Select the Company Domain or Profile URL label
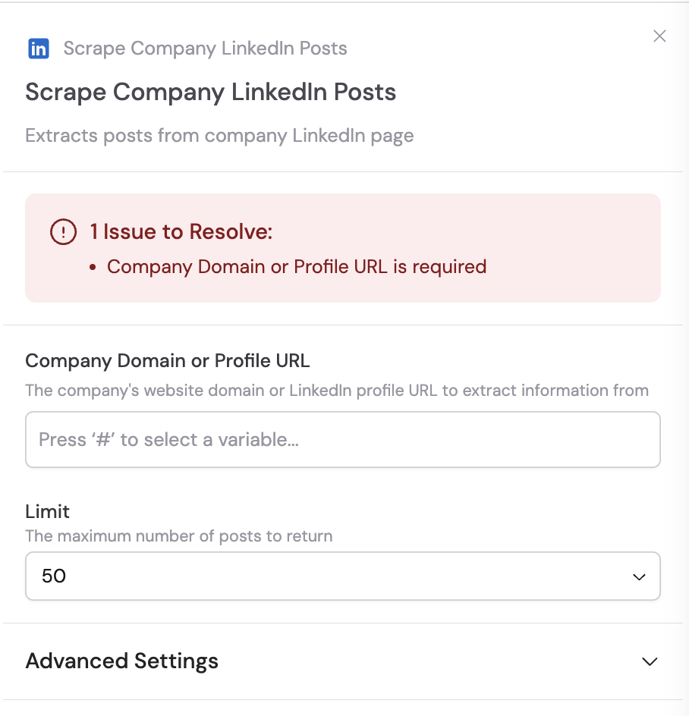The width and height of the screenshot is (689, 716). [168, 361]
